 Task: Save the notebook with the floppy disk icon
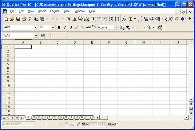18,19
